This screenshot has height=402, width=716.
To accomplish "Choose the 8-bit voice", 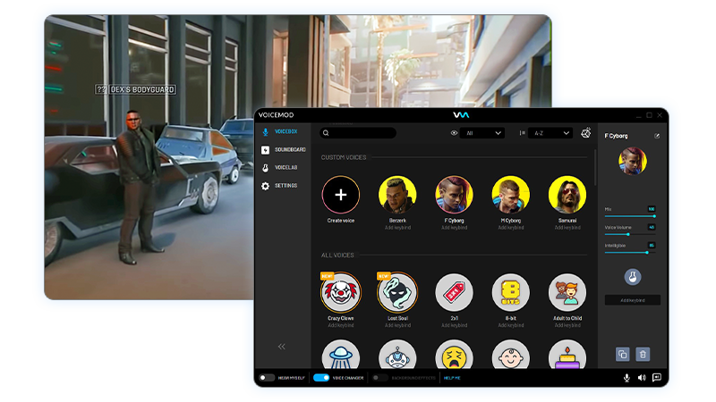I will (510, 292).
